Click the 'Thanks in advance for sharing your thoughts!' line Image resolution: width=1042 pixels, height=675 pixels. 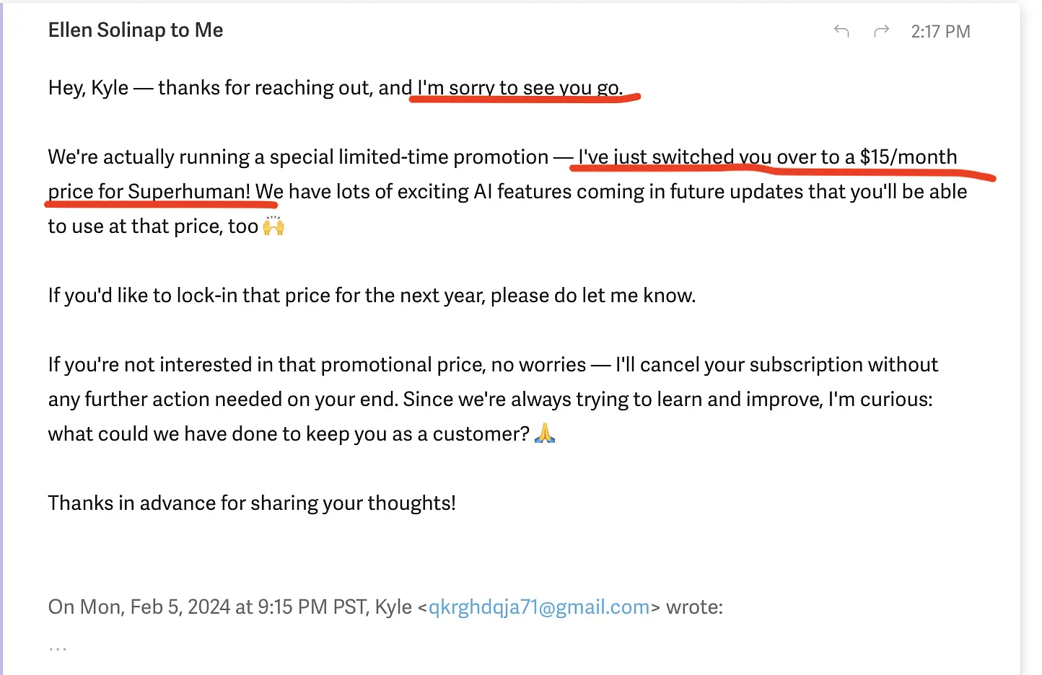(x=252, y=503)
